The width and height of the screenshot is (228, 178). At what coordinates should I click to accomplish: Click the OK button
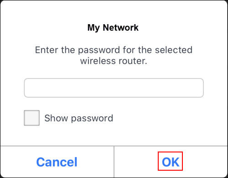pyautogui.click(x=170, y=162)
